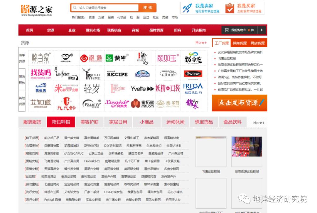The width and height of the screenshot is (317, 213).
Task: Open the FREDA 福瑞达医药 logo
Action: point(193,89)
